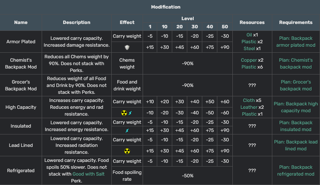
Task: Open the Oil resource link
Action: pos(249,35)
